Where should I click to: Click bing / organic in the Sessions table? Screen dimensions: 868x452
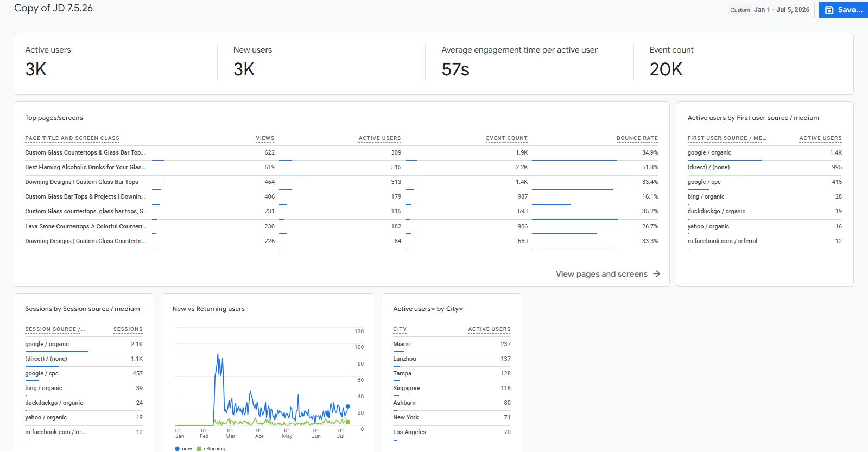pyautogui.click(x=43, y=388)
